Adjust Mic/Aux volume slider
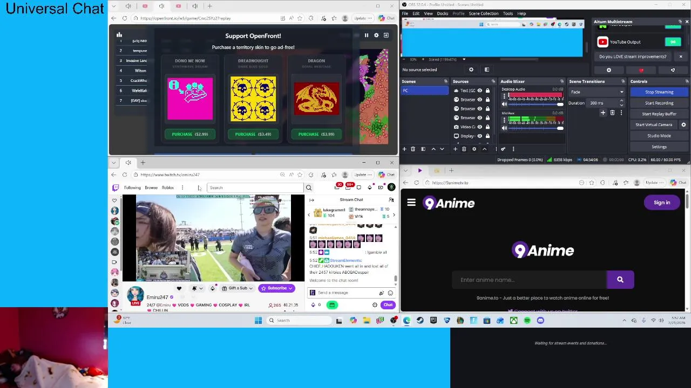 [x=536, y=128]
